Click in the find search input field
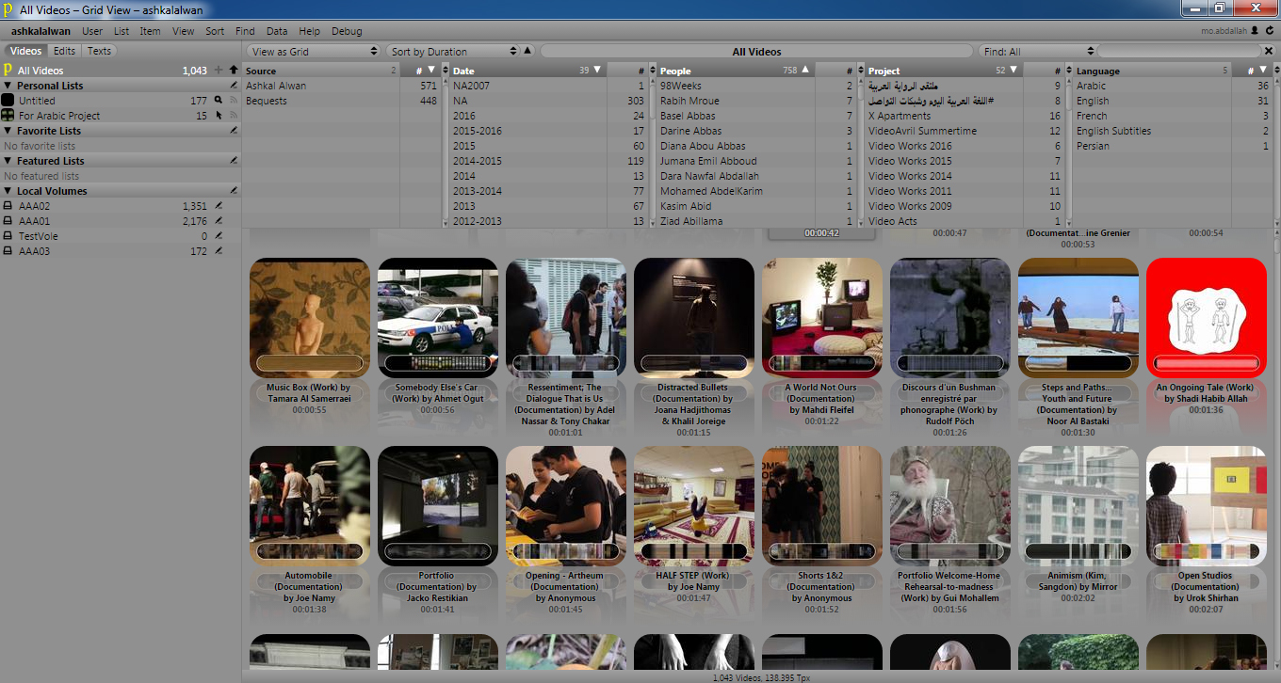 (1178, 51)
